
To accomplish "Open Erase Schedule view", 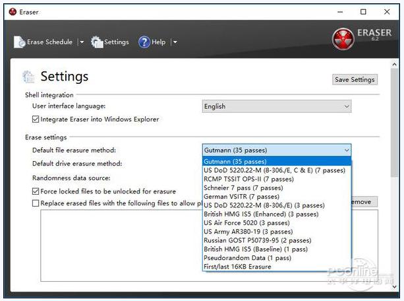I will pyautogui.click(x=49, y=42).
